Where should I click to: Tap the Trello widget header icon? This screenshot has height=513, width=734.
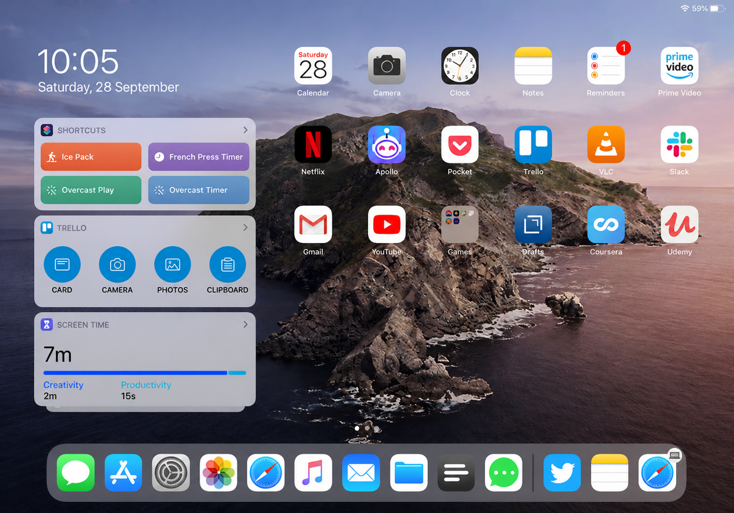(47, 228)
